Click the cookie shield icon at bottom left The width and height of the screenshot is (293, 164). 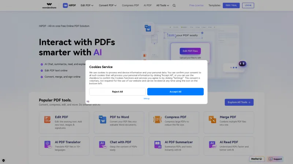3,160
